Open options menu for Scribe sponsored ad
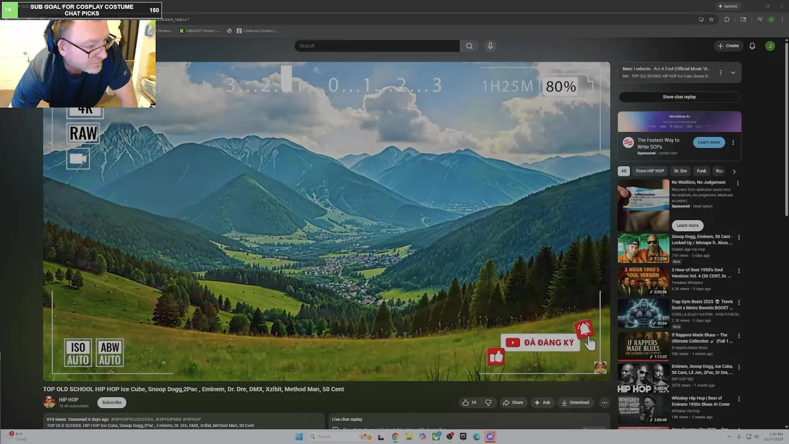Screen dimensions: 789x444 pyautogui.click(x=733, y=142)
